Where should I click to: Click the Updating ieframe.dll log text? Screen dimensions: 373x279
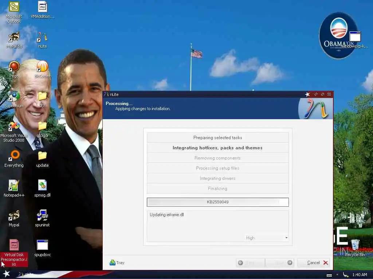[x=167, y=215]
